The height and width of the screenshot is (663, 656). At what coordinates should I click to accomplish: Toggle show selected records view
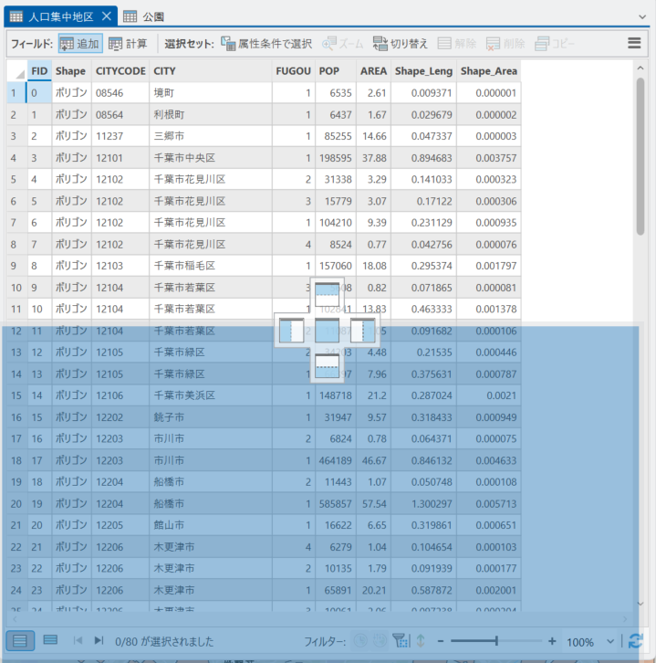[x=51, y=641]
